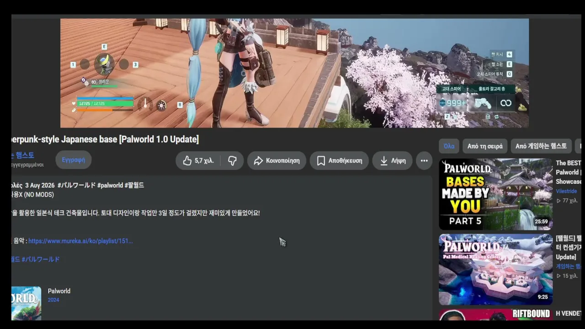Click the Κοινοποίηση share button
Image resolution: width=585 pixels, height=329 pixels.
[277, 161]
